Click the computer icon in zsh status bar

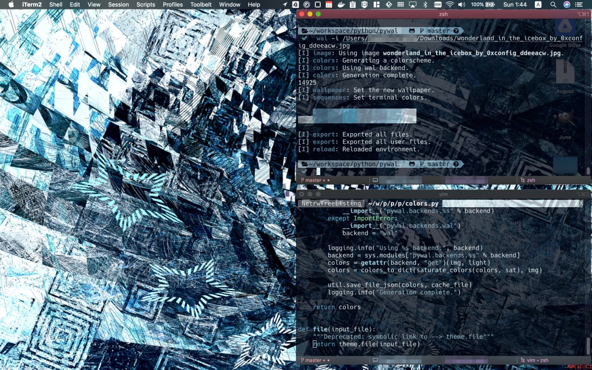point(375,180)
